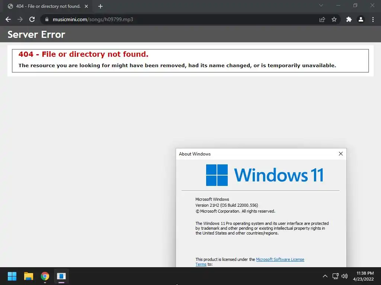Select the 404 - File or directory not found tab

48,6
